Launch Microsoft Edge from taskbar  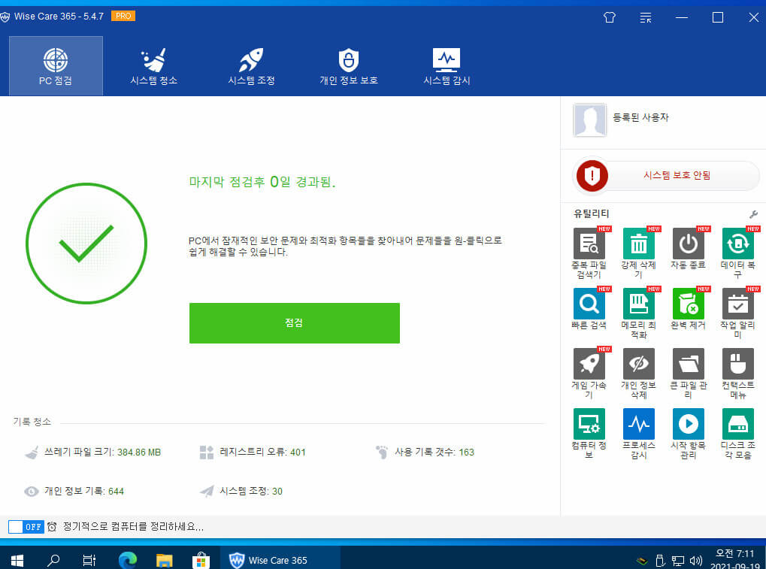[x=128, y=560]
